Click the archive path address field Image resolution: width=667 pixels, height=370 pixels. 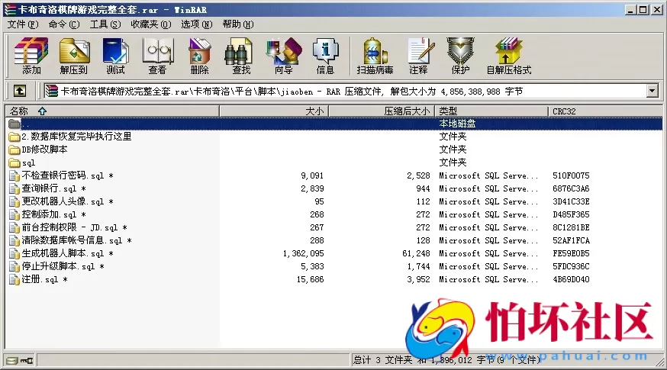tap(344, 91)
